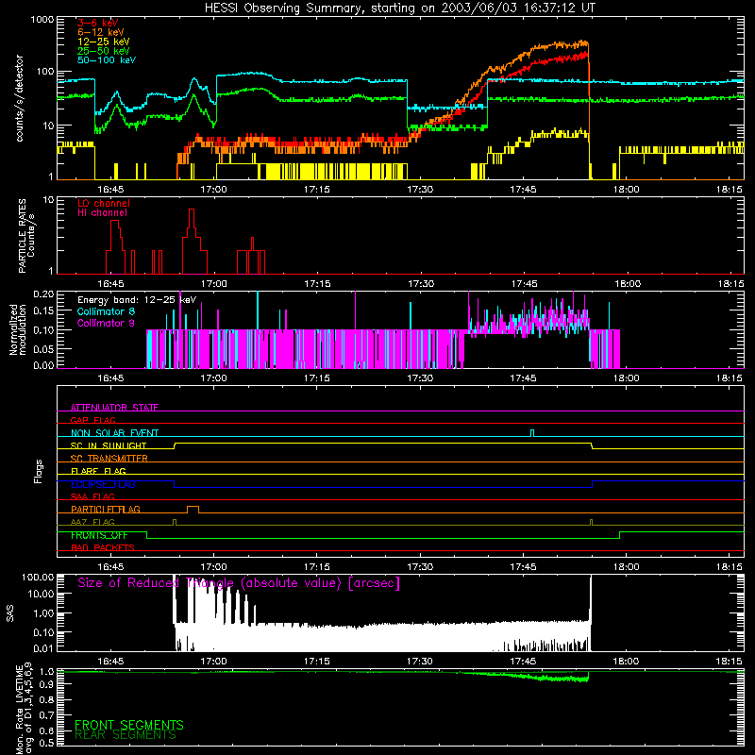The height and width of the screenshot is (755, 755).
Task: Click the SAA FLAG label
Action: (92, 496)
